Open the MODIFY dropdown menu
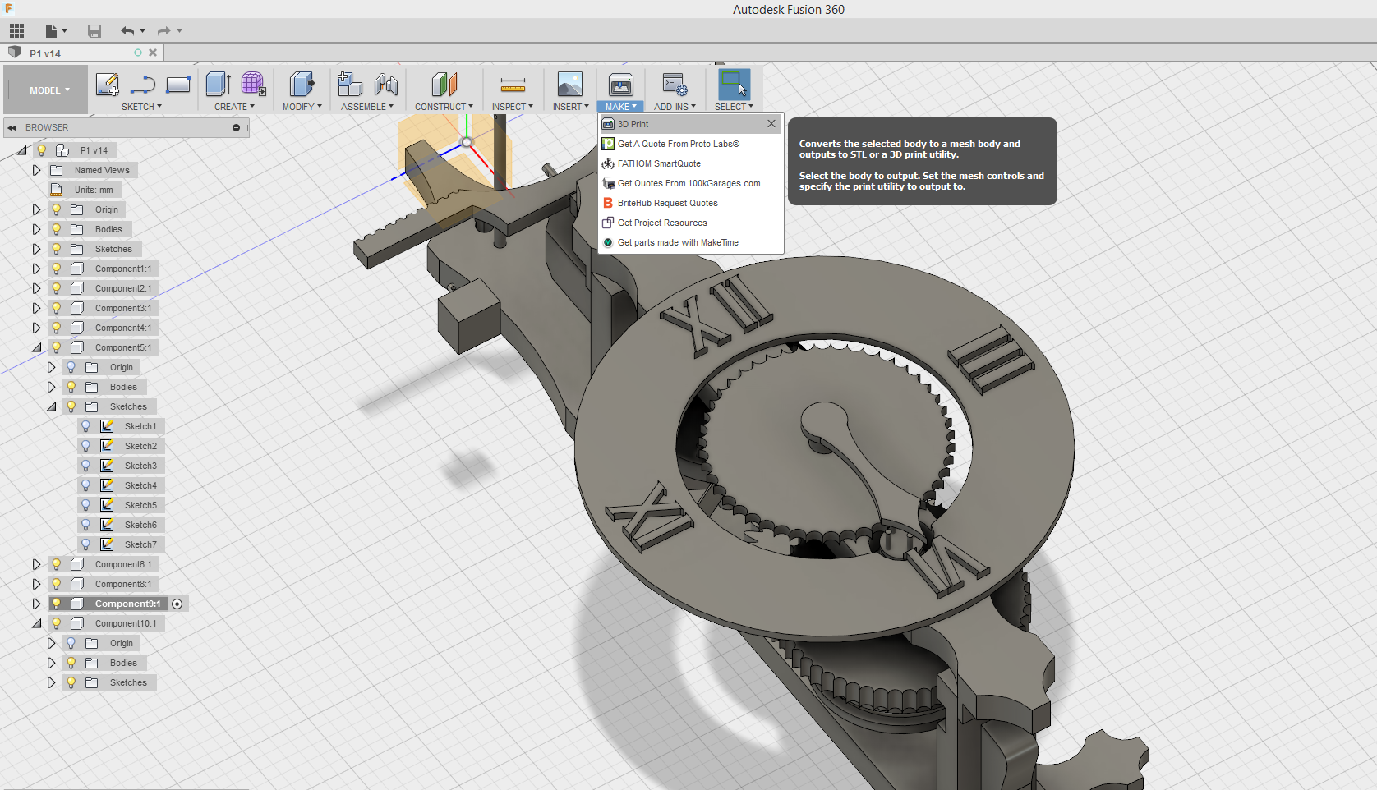1377x790 pixels. (302, 107)
